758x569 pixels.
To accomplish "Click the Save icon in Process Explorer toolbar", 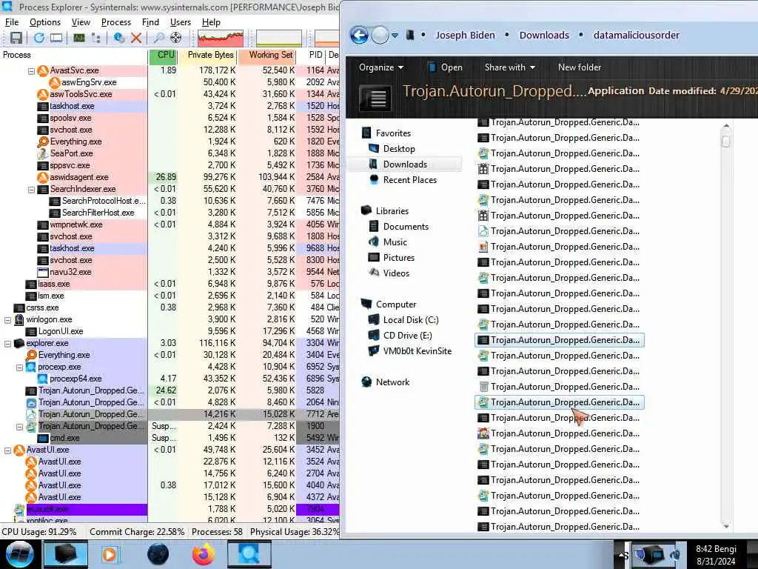I will 16,38.
